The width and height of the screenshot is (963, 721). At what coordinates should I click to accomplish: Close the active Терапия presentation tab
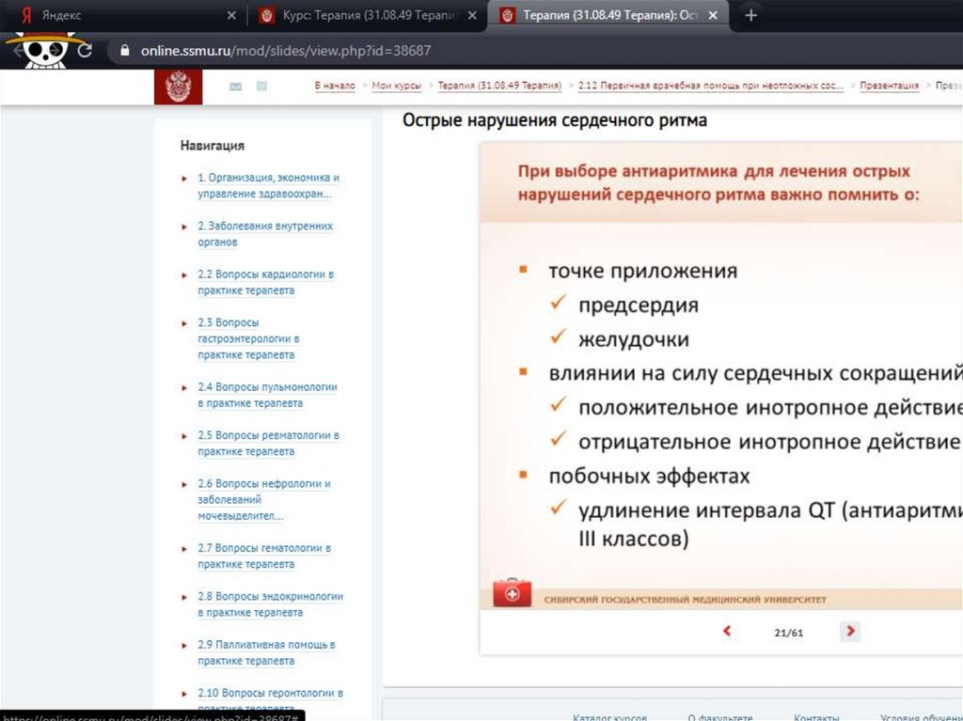coord(713,15)
